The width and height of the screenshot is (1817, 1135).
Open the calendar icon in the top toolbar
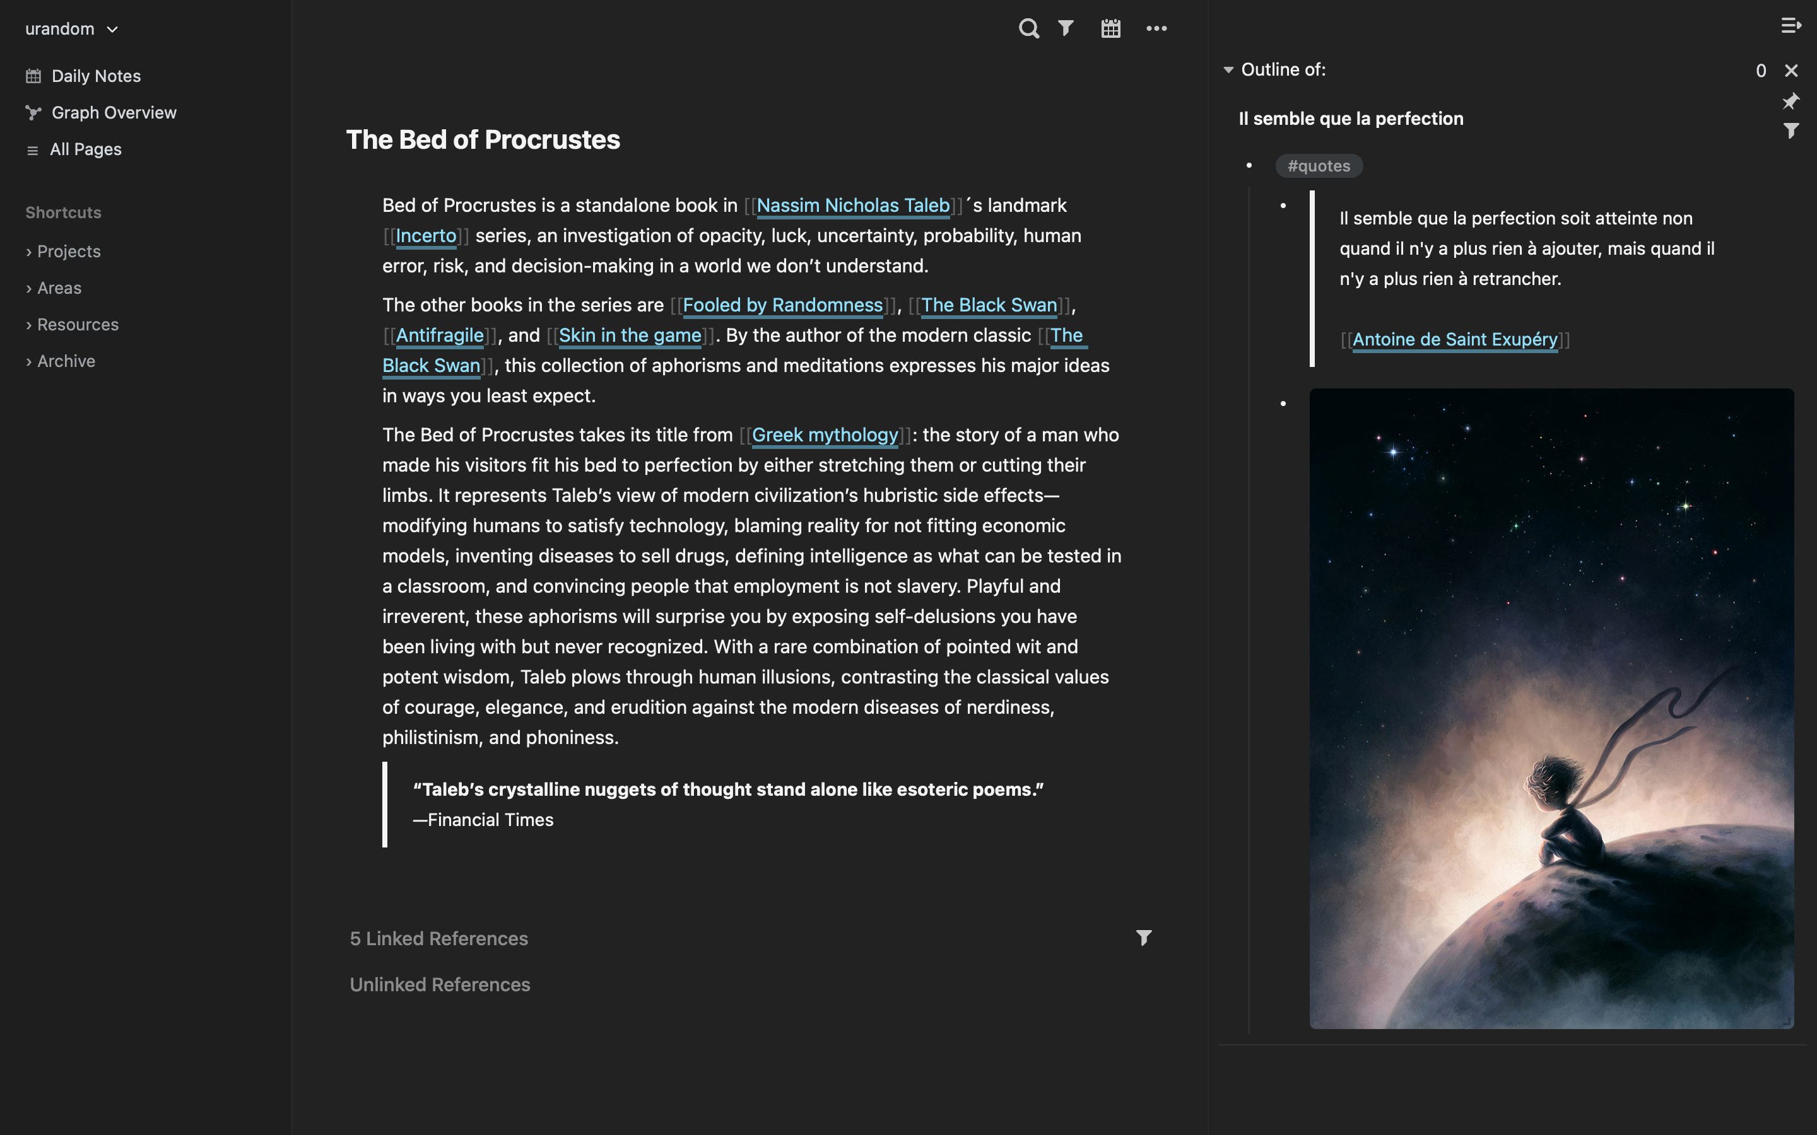tap(1110, 28)
